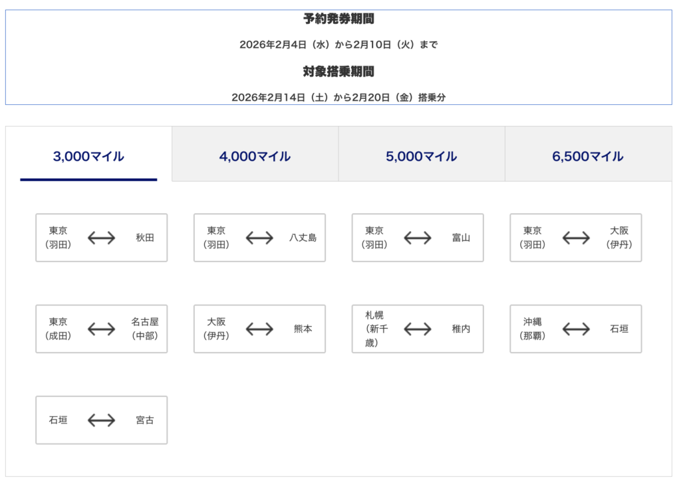Screen dimensions: 681x482
Task: Click the arrow icon in the 名古屋(中部) route
Action: pos(101,329)
